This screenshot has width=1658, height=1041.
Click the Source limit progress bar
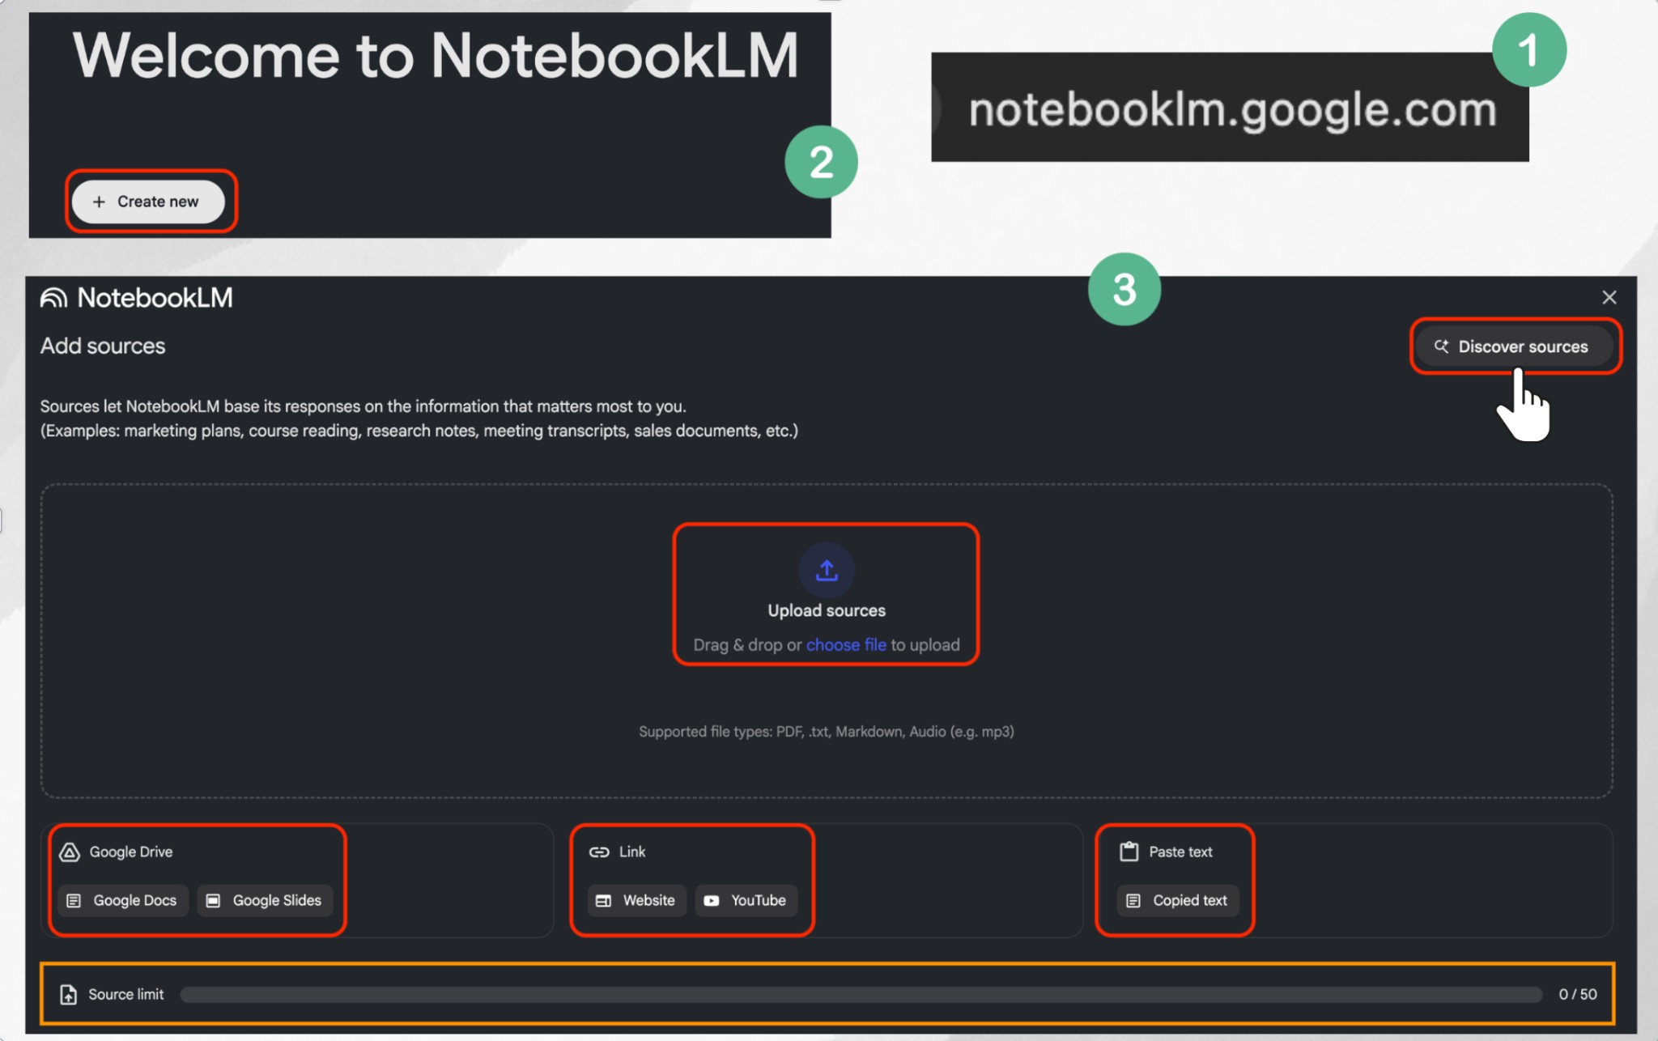(861, 994)
